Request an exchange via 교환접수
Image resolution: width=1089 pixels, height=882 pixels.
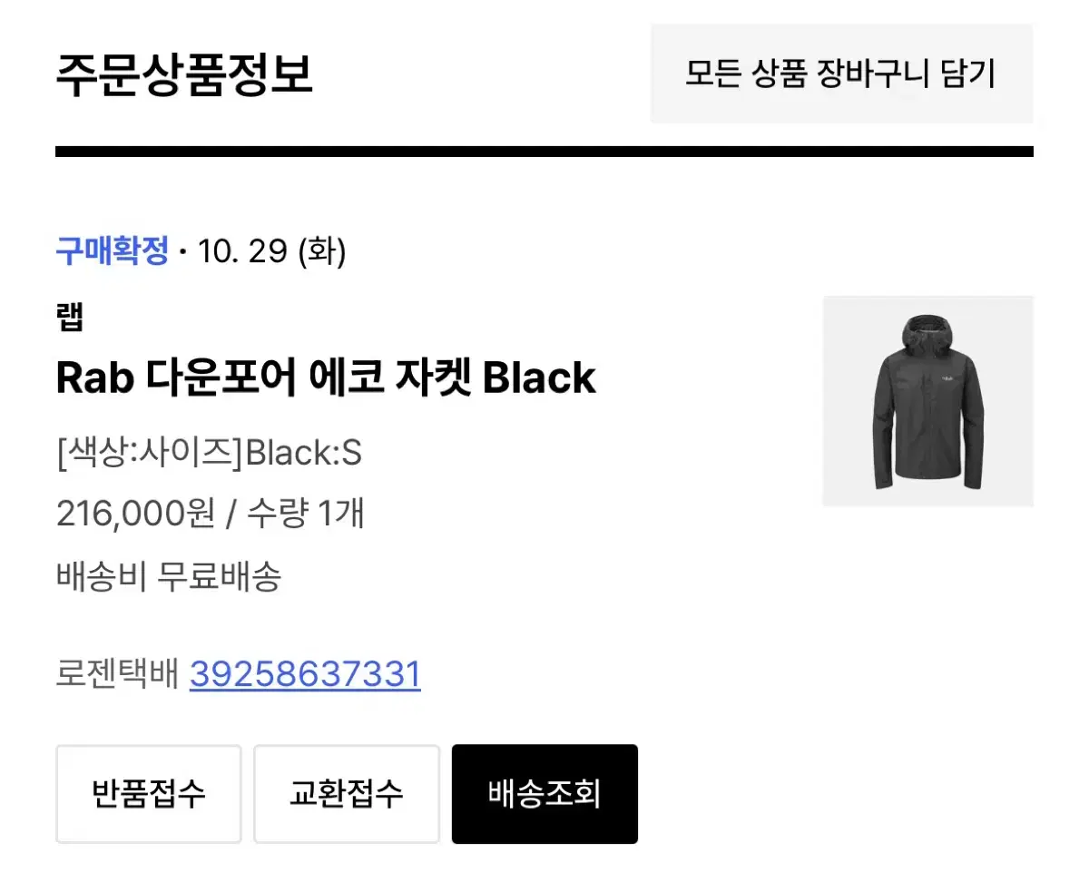click(347, 793)
